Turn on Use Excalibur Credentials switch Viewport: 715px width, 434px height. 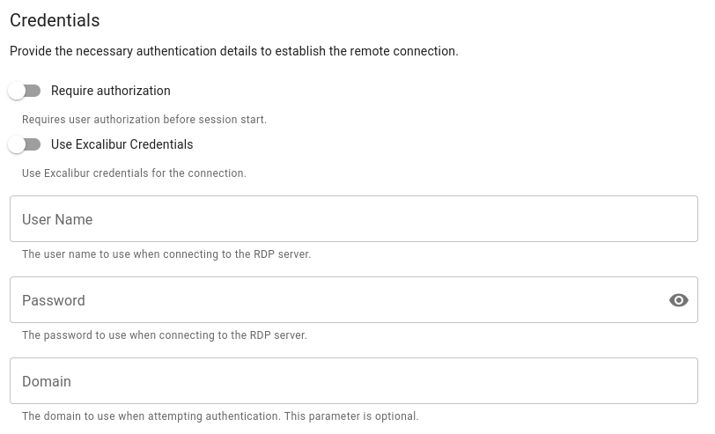24,144
